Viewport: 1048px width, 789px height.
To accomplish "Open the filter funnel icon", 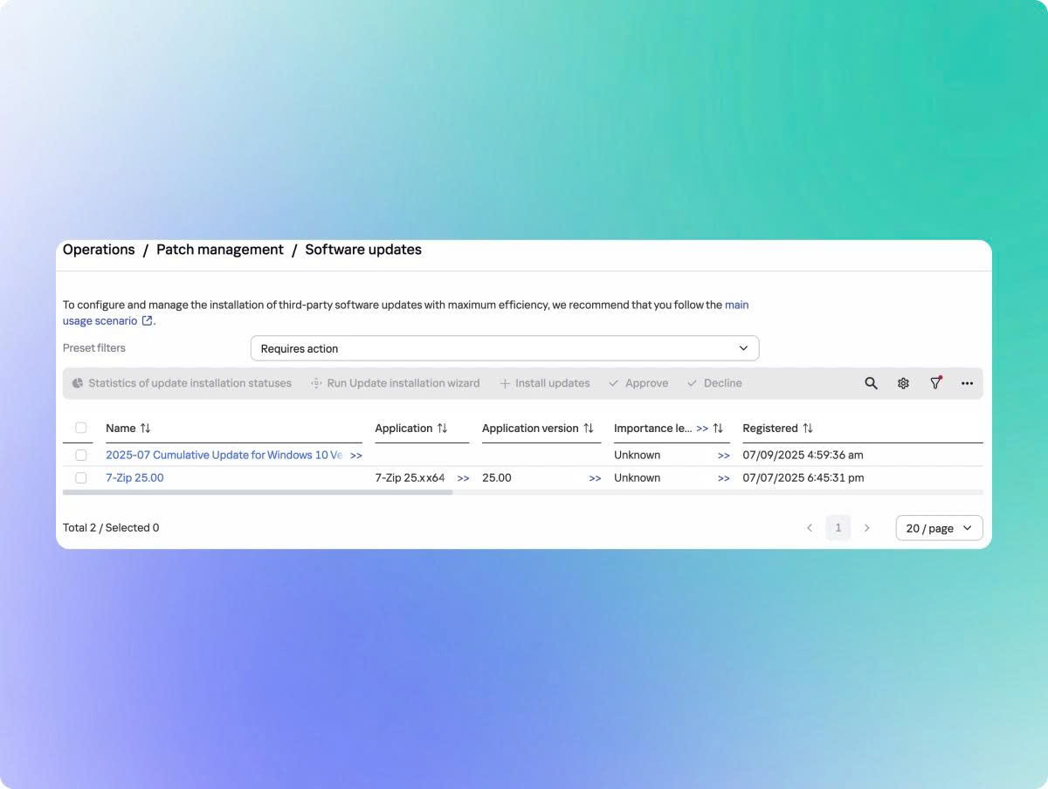I will coord(935,383).
